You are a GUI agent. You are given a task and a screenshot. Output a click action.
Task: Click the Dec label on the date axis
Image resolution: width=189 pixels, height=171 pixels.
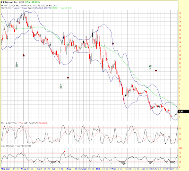[128, 169]
